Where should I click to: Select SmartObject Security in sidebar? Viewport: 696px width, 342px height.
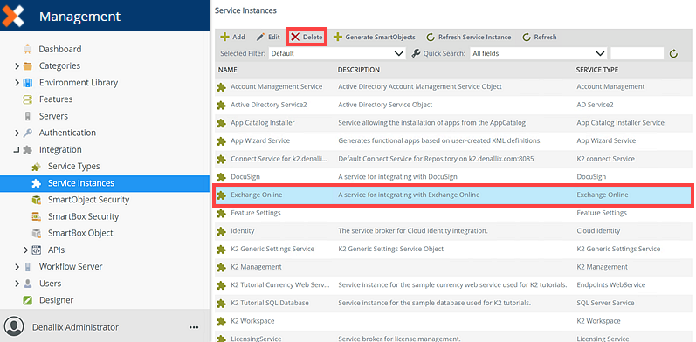click(88, 200)
